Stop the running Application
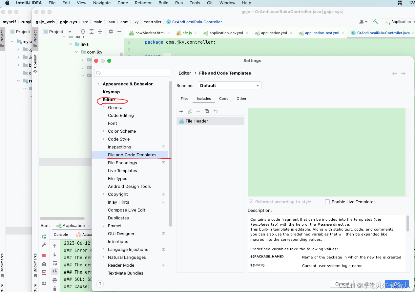 [44, 256]
